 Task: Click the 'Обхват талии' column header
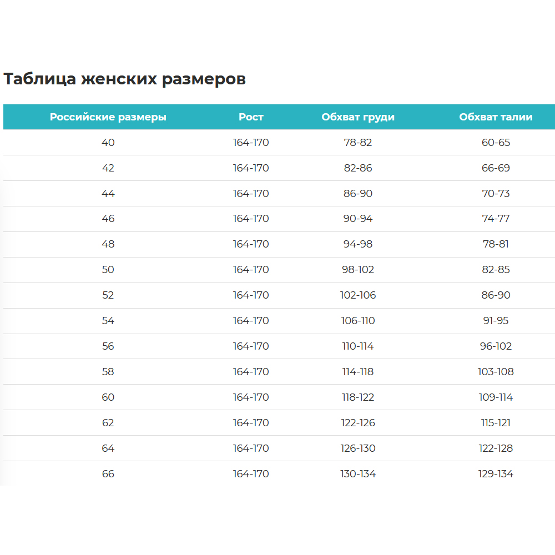coord(496,117)
